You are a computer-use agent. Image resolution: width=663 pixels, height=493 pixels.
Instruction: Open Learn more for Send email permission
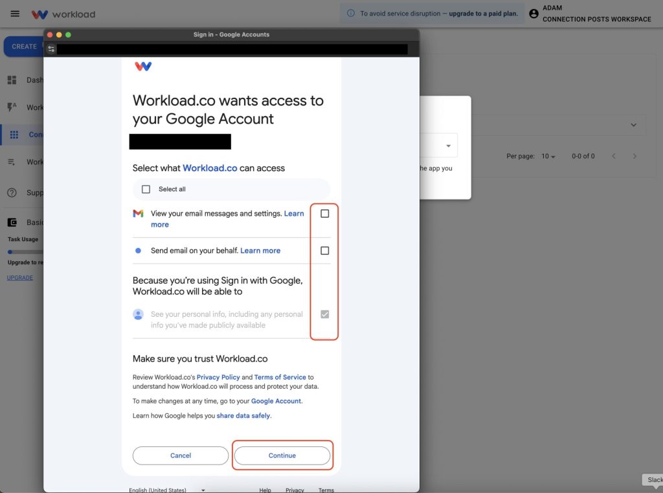[x=260, y=251]
